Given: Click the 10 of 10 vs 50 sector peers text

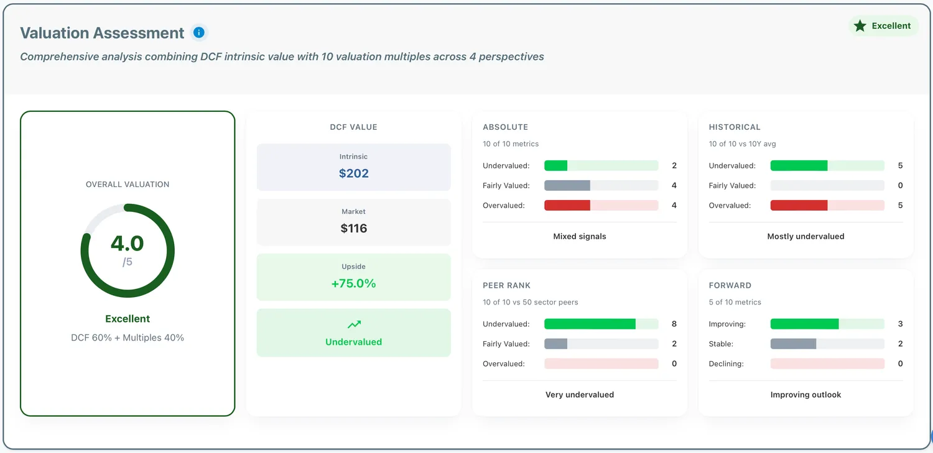Looking at the screenshot, I should [531, 302].
